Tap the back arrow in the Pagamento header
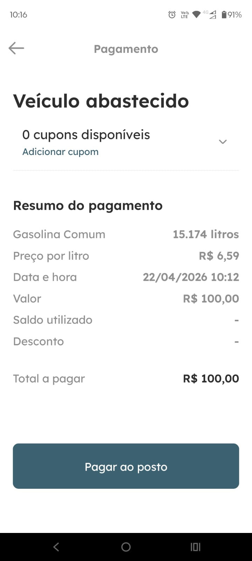This screenshot has height=561, width=252. click(x=16, y=48)
